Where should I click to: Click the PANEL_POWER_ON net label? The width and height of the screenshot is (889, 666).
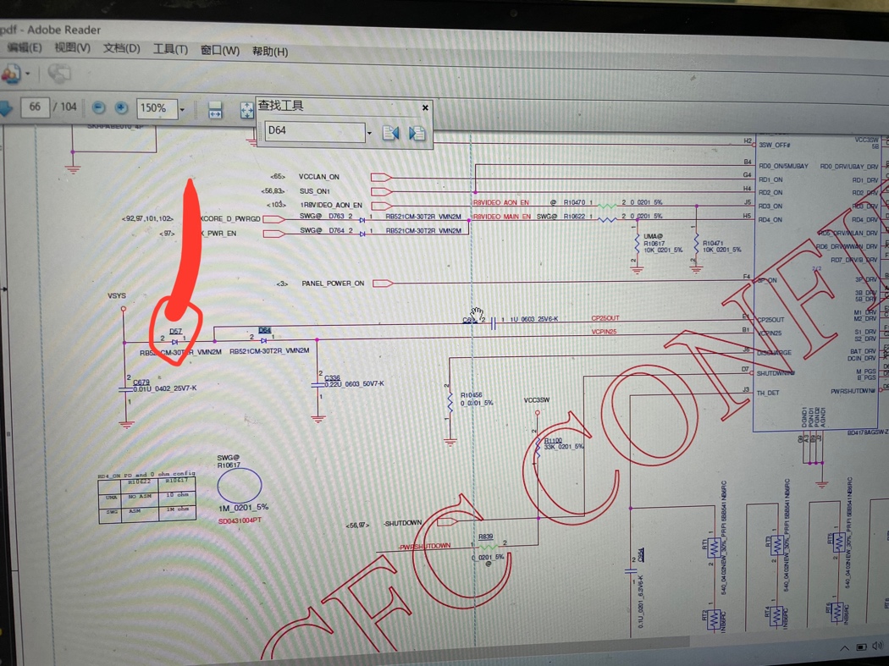(333, 283)
